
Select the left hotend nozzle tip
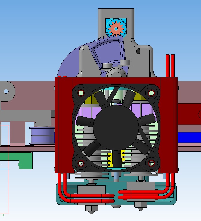point(91,210)
